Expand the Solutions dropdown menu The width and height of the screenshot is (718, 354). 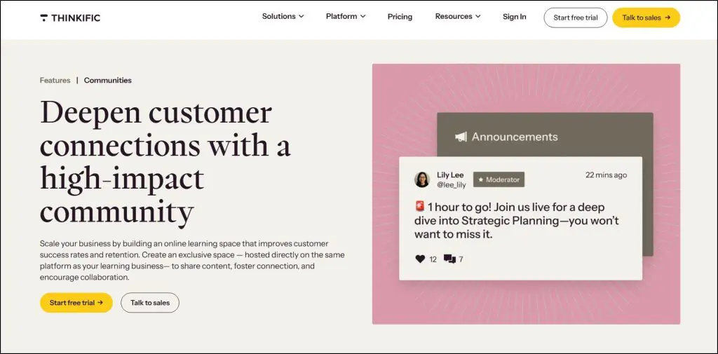click(x=283, y=17)
